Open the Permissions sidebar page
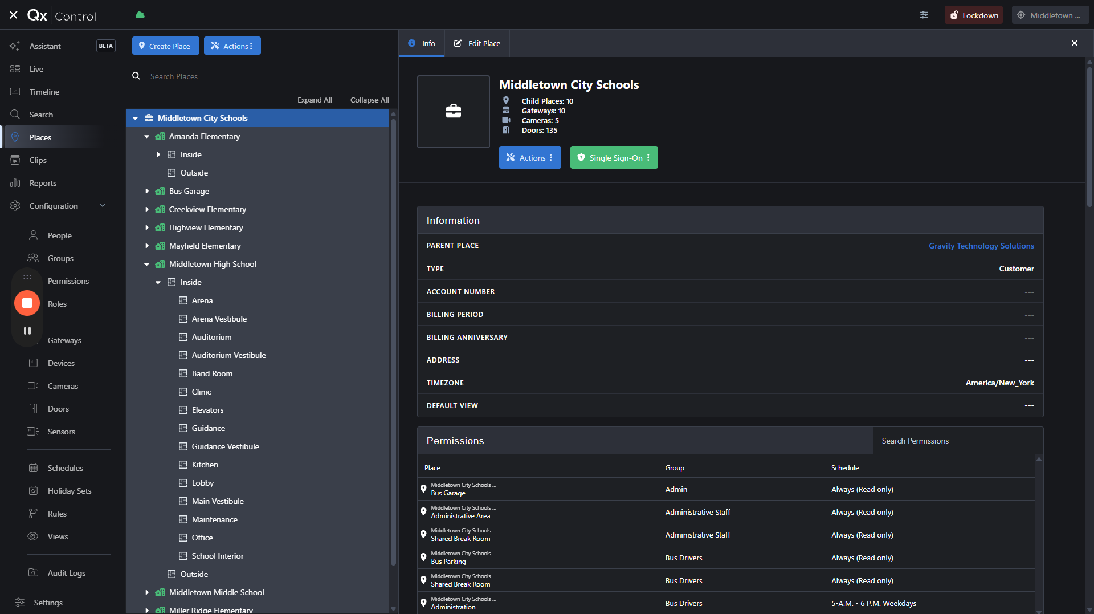The width and height of the screenshot is (1094, 614). pos(68,281)
